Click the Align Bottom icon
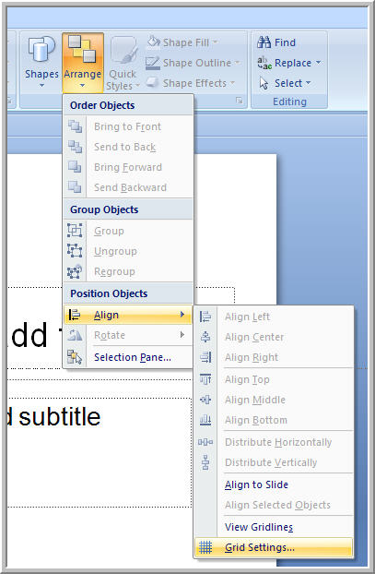The height and width of the screenshot is (574, 375). coord(205,420)
